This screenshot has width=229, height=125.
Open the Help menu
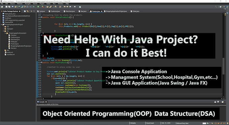[x=67, y=4]
